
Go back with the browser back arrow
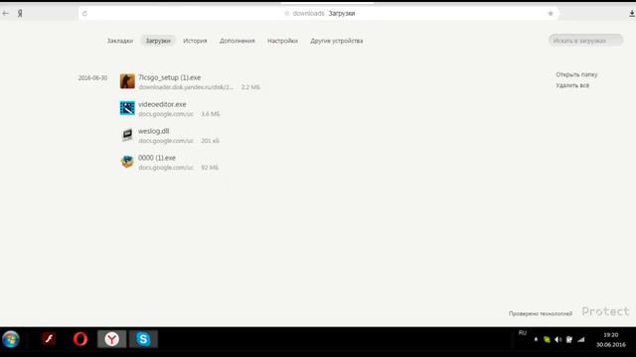pyautogui.click(x=6, y=13)
